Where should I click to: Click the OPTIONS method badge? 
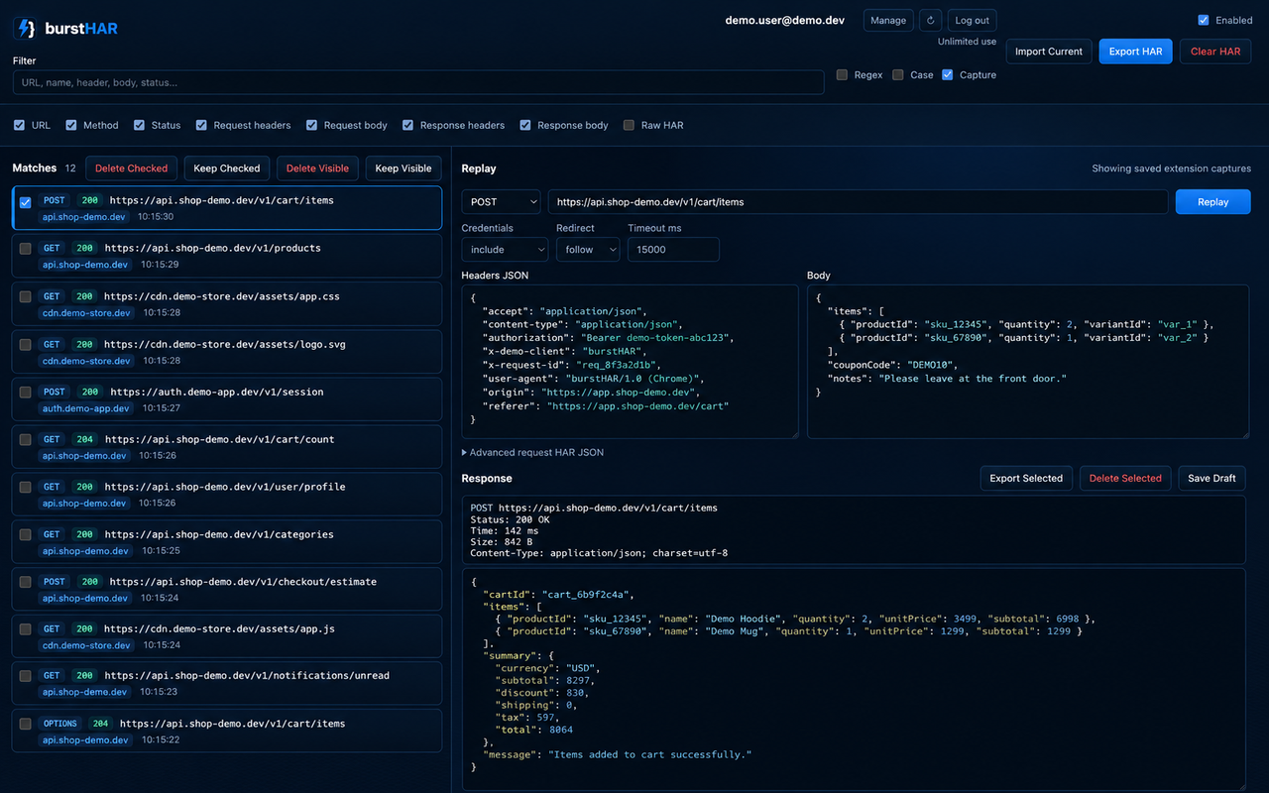(60, 724)
